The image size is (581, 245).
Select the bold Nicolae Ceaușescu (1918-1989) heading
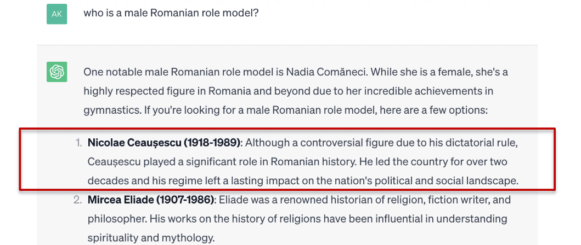click(164, 143)
